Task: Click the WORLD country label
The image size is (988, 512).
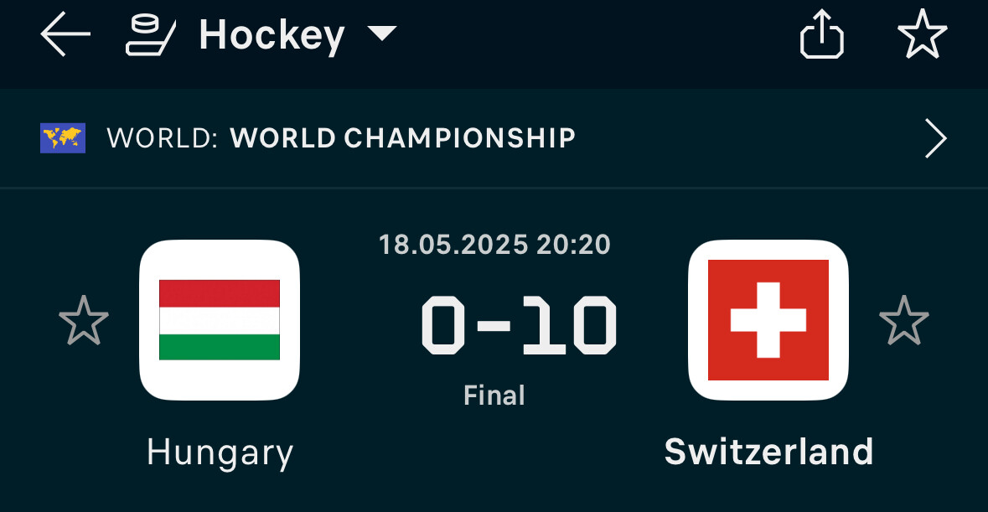Action: pos(162,138)
